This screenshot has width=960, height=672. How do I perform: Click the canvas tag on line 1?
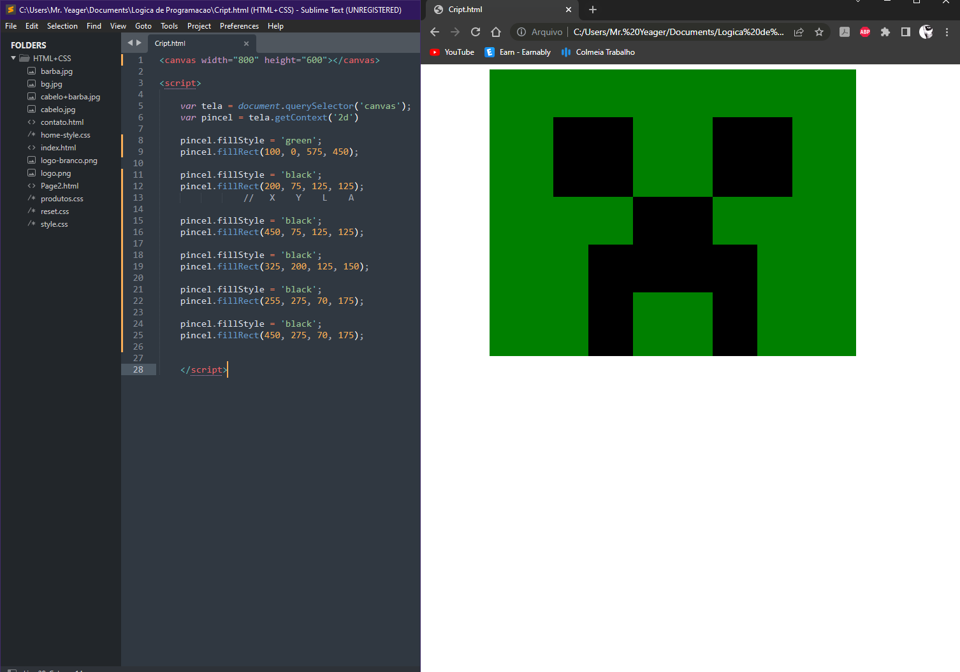coord(270,60)
